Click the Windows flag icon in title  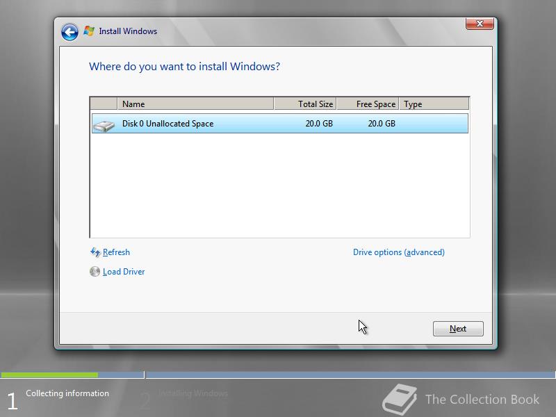click(89, 31)
